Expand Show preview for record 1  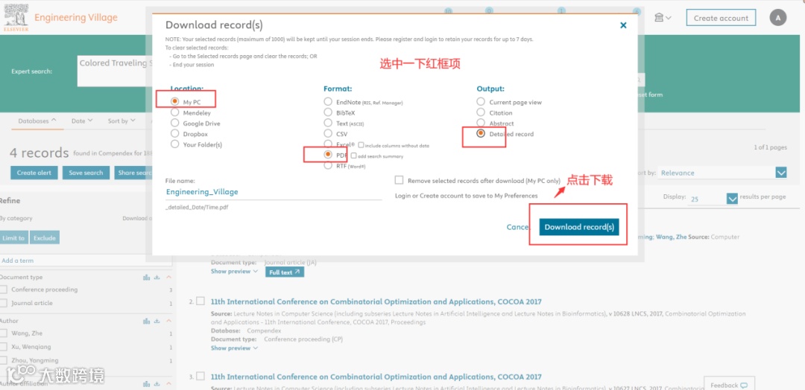click(x=234, y=272)
